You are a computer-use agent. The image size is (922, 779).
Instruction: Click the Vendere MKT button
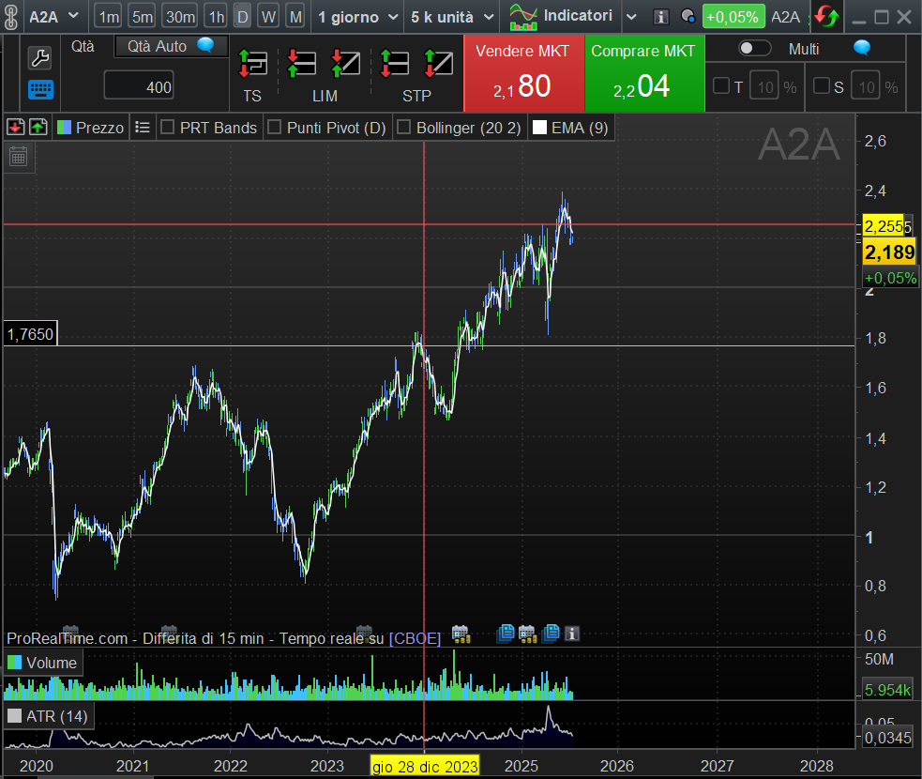(x=522, y=73)
